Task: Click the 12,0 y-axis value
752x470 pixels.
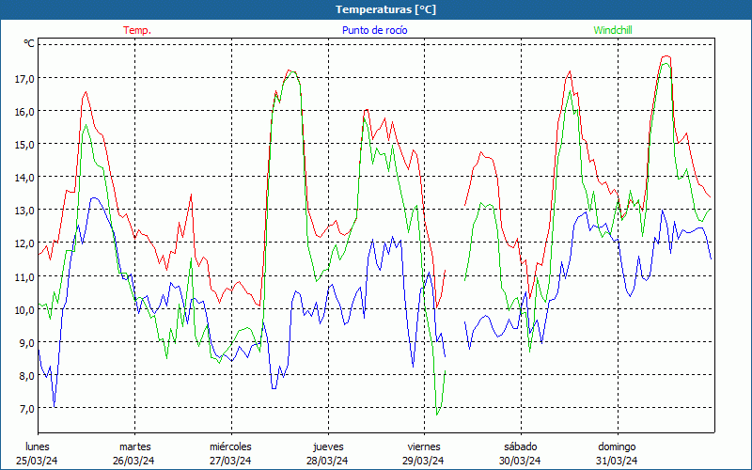Action: coord(24,243)
